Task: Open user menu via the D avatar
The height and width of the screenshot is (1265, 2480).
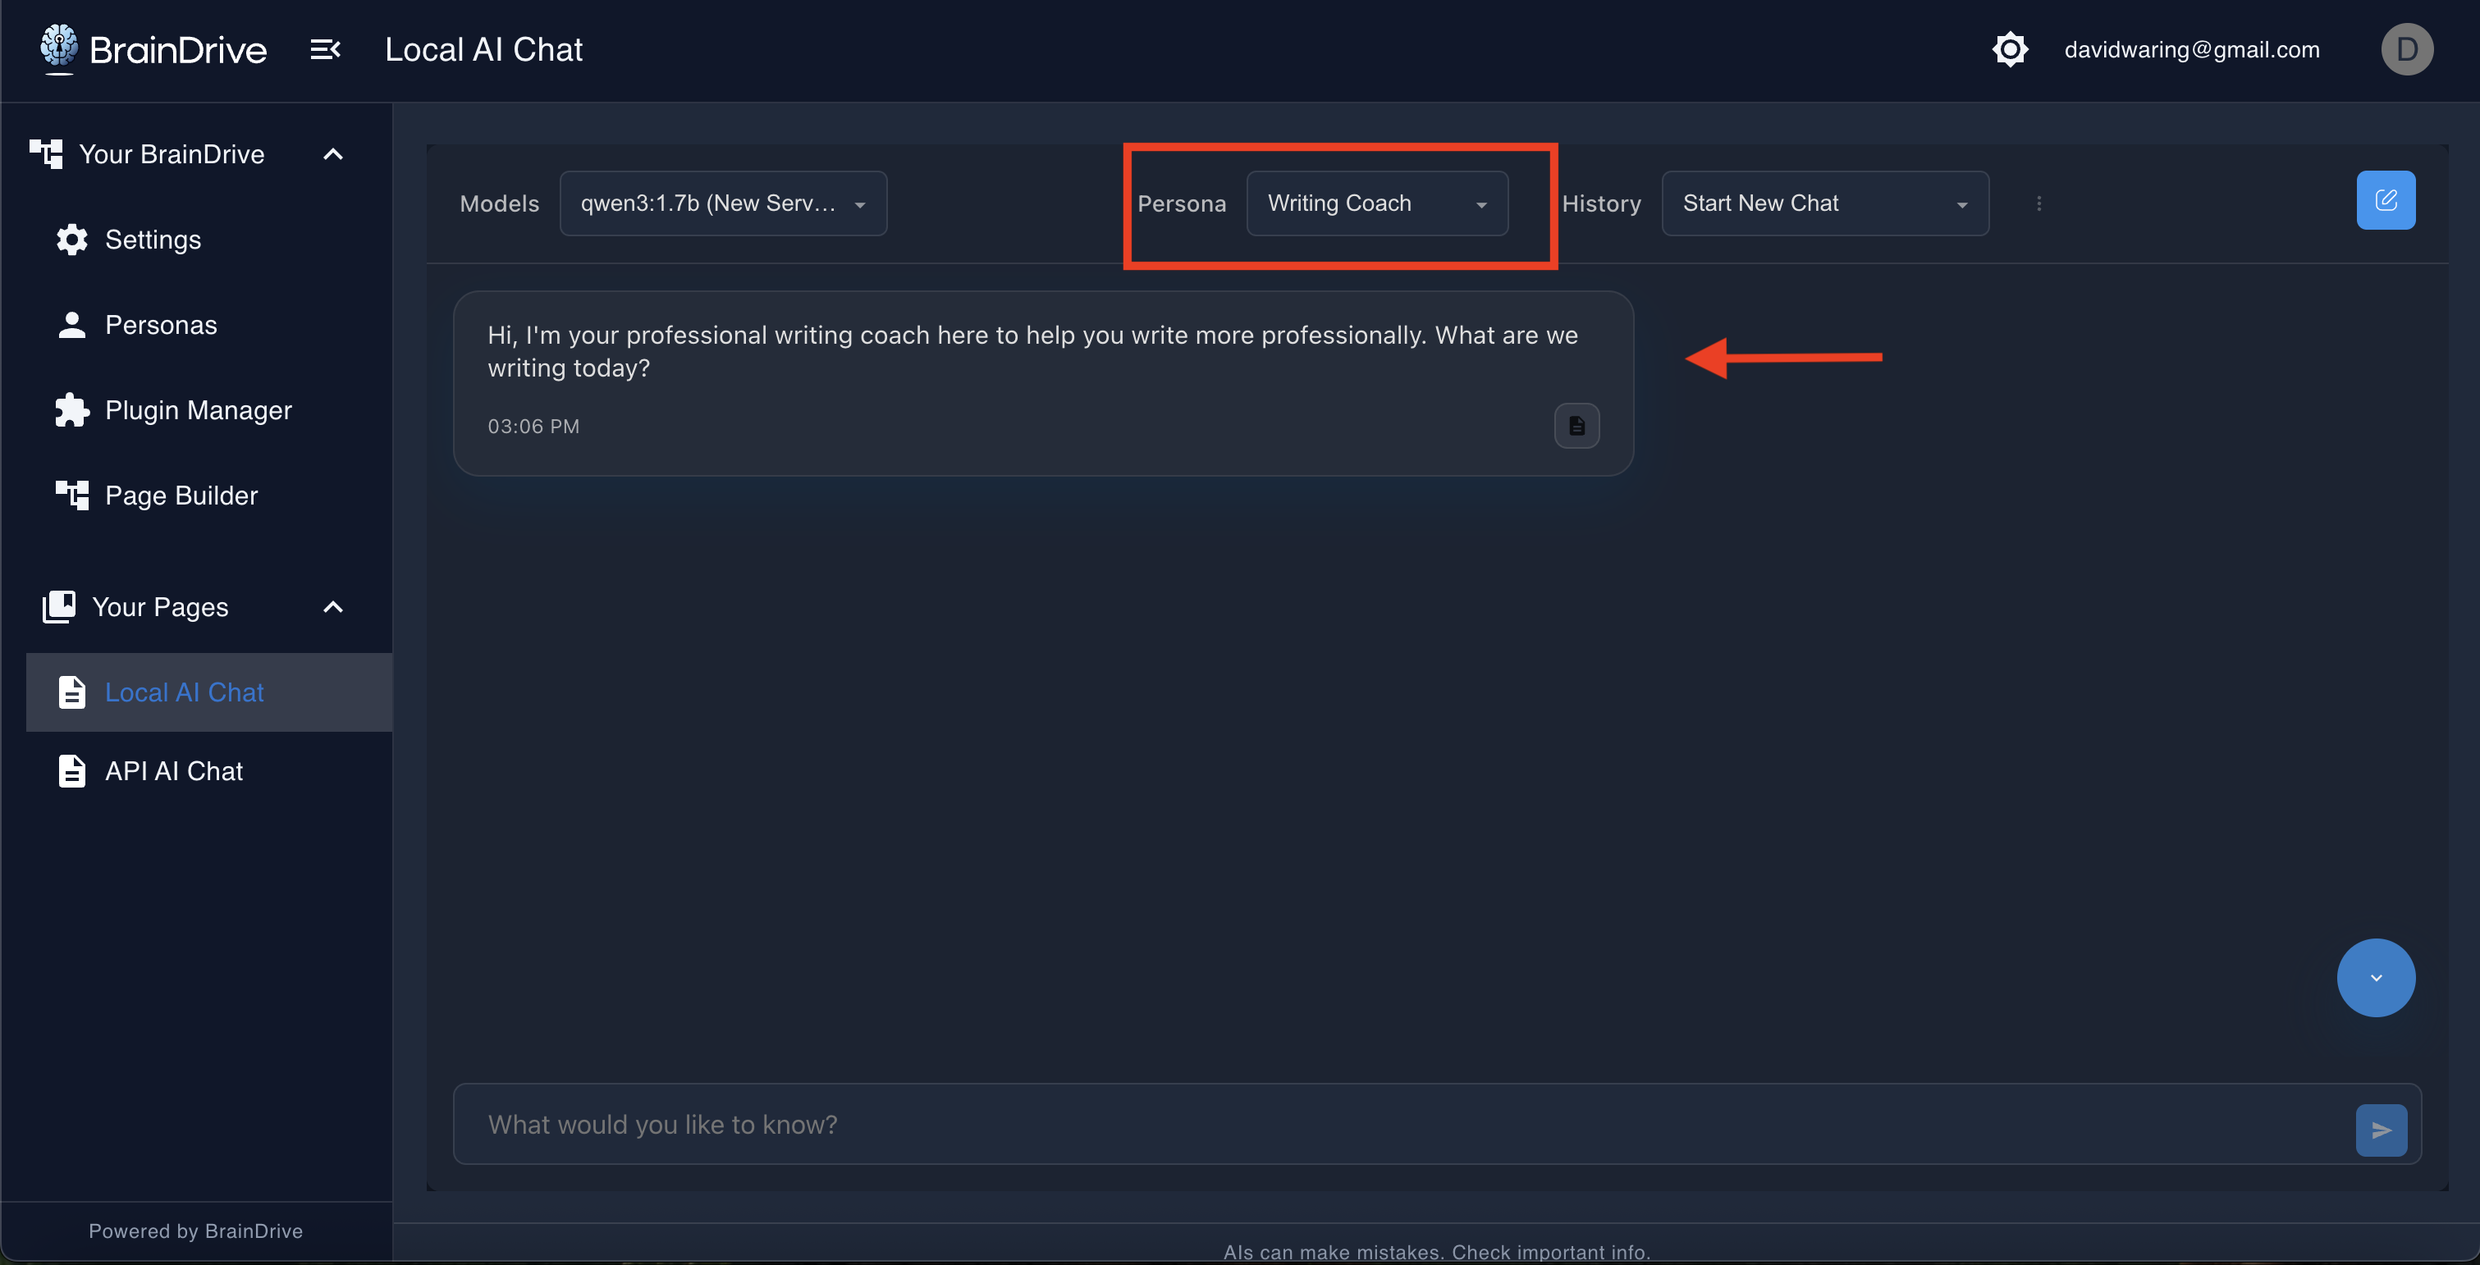Action: click(2406, 49)
